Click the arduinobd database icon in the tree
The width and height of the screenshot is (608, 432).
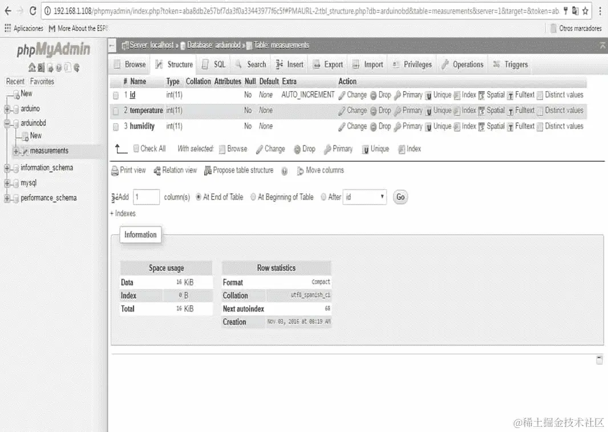point(16,124)
